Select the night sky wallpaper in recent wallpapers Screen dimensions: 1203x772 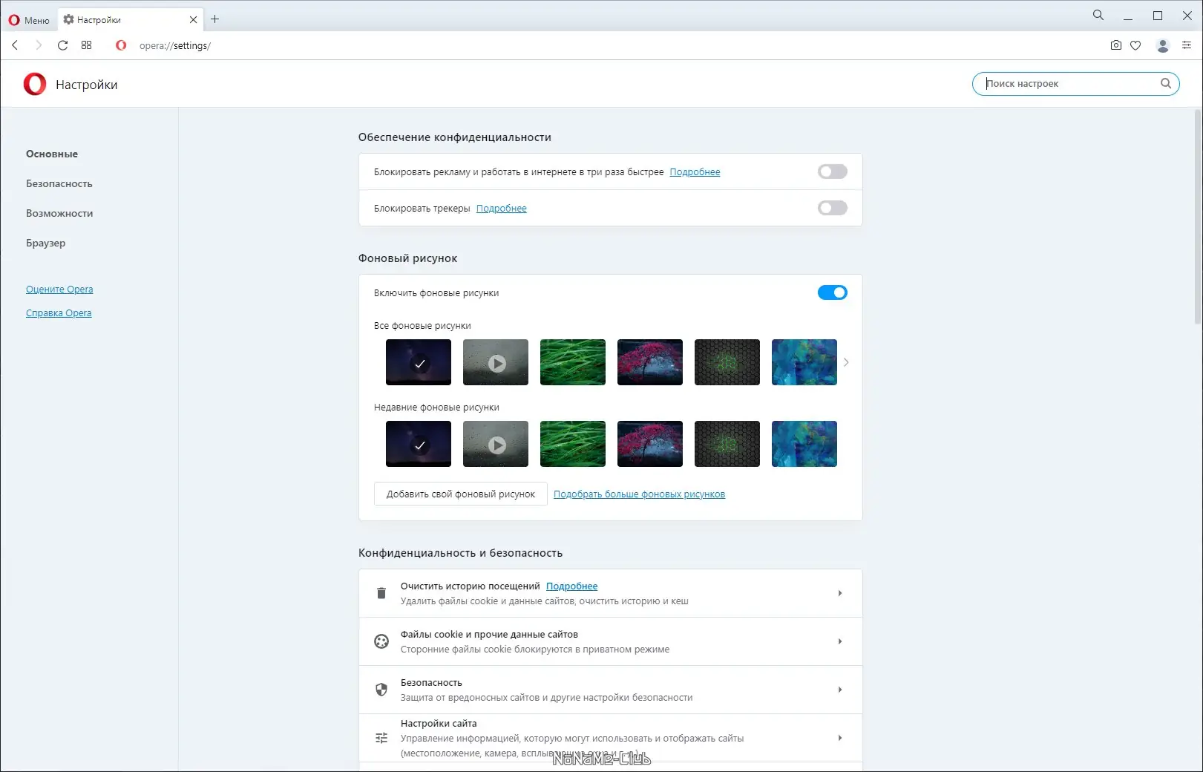coord(419,444)
